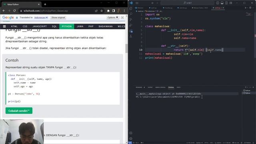The height and width of the screenshot is (144, 256).
Task: Open the w3schools hamburger menu
Action: coord(4,26)
